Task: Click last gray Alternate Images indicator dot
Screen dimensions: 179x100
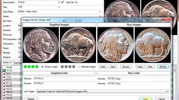Action: tap(74, 67)
